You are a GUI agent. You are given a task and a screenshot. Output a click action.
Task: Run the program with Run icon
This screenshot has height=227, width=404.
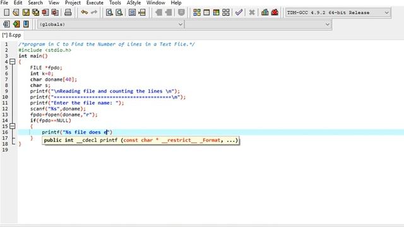click(x=206, y=13)
